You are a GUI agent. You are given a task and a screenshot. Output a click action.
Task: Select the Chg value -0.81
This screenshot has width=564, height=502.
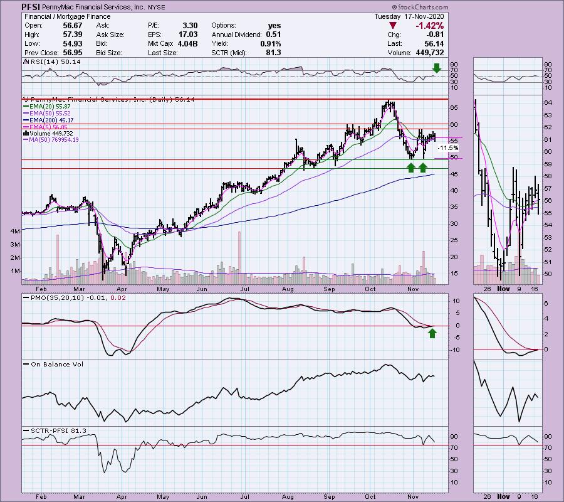(434, 35)
